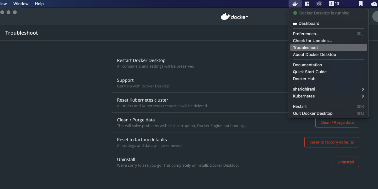Choose Check for Updates

[x=312, y=41]
